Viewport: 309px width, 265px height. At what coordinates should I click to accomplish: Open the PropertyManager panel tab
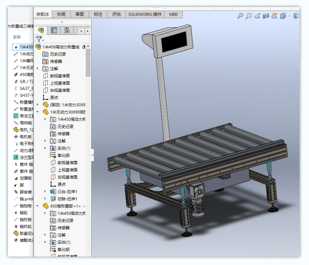coord(54,30)
